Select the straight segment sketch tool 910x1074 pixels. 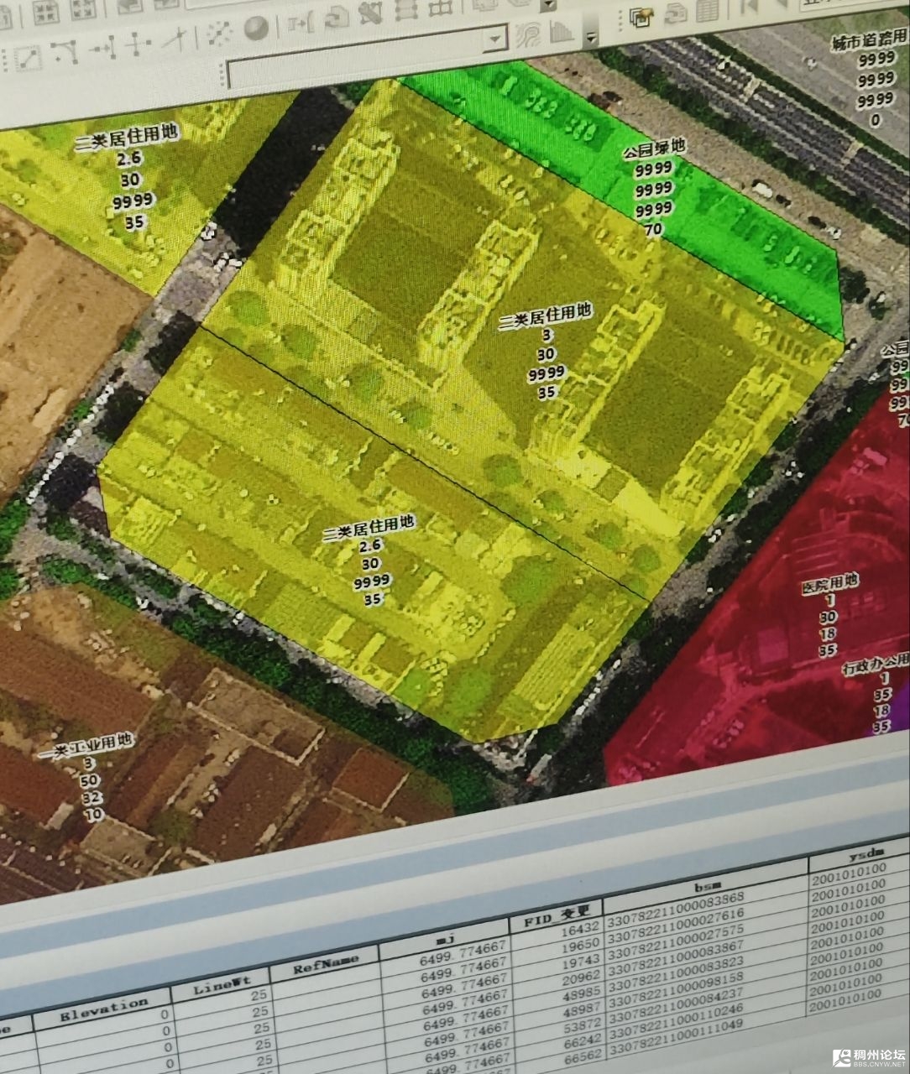(x=27, y=57)
